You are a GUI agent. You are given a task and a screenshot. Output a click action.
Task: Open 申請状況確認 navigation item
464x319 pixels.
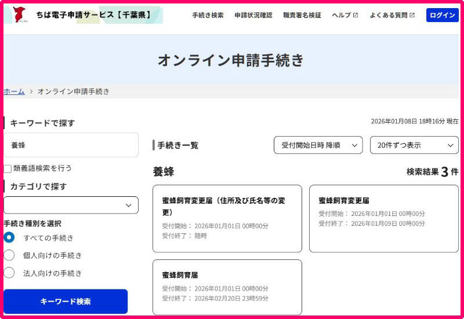tap(253, 16)
